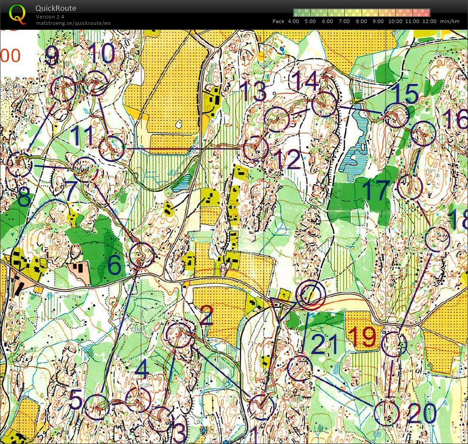468x444 pixels.
Task: Click the Pace legend label
Action: 278,21
